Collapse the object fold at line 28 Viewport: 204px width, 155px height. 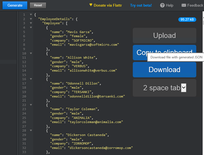coord(31,130)
